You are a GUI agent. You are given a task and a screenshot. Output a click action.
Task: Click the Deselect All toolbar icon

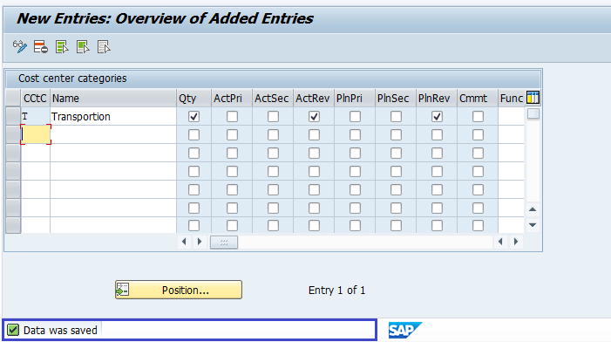pos(104,47)
